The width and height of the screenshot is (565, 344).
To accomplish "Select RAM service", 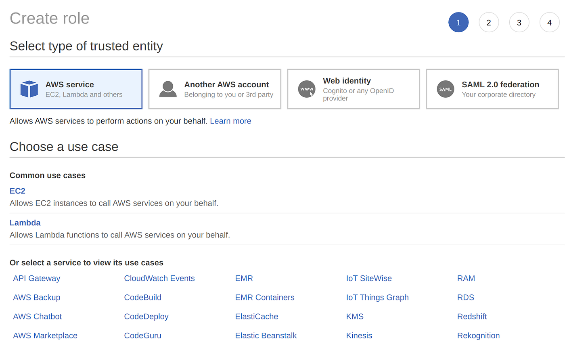I will click(x=466, y=278).
